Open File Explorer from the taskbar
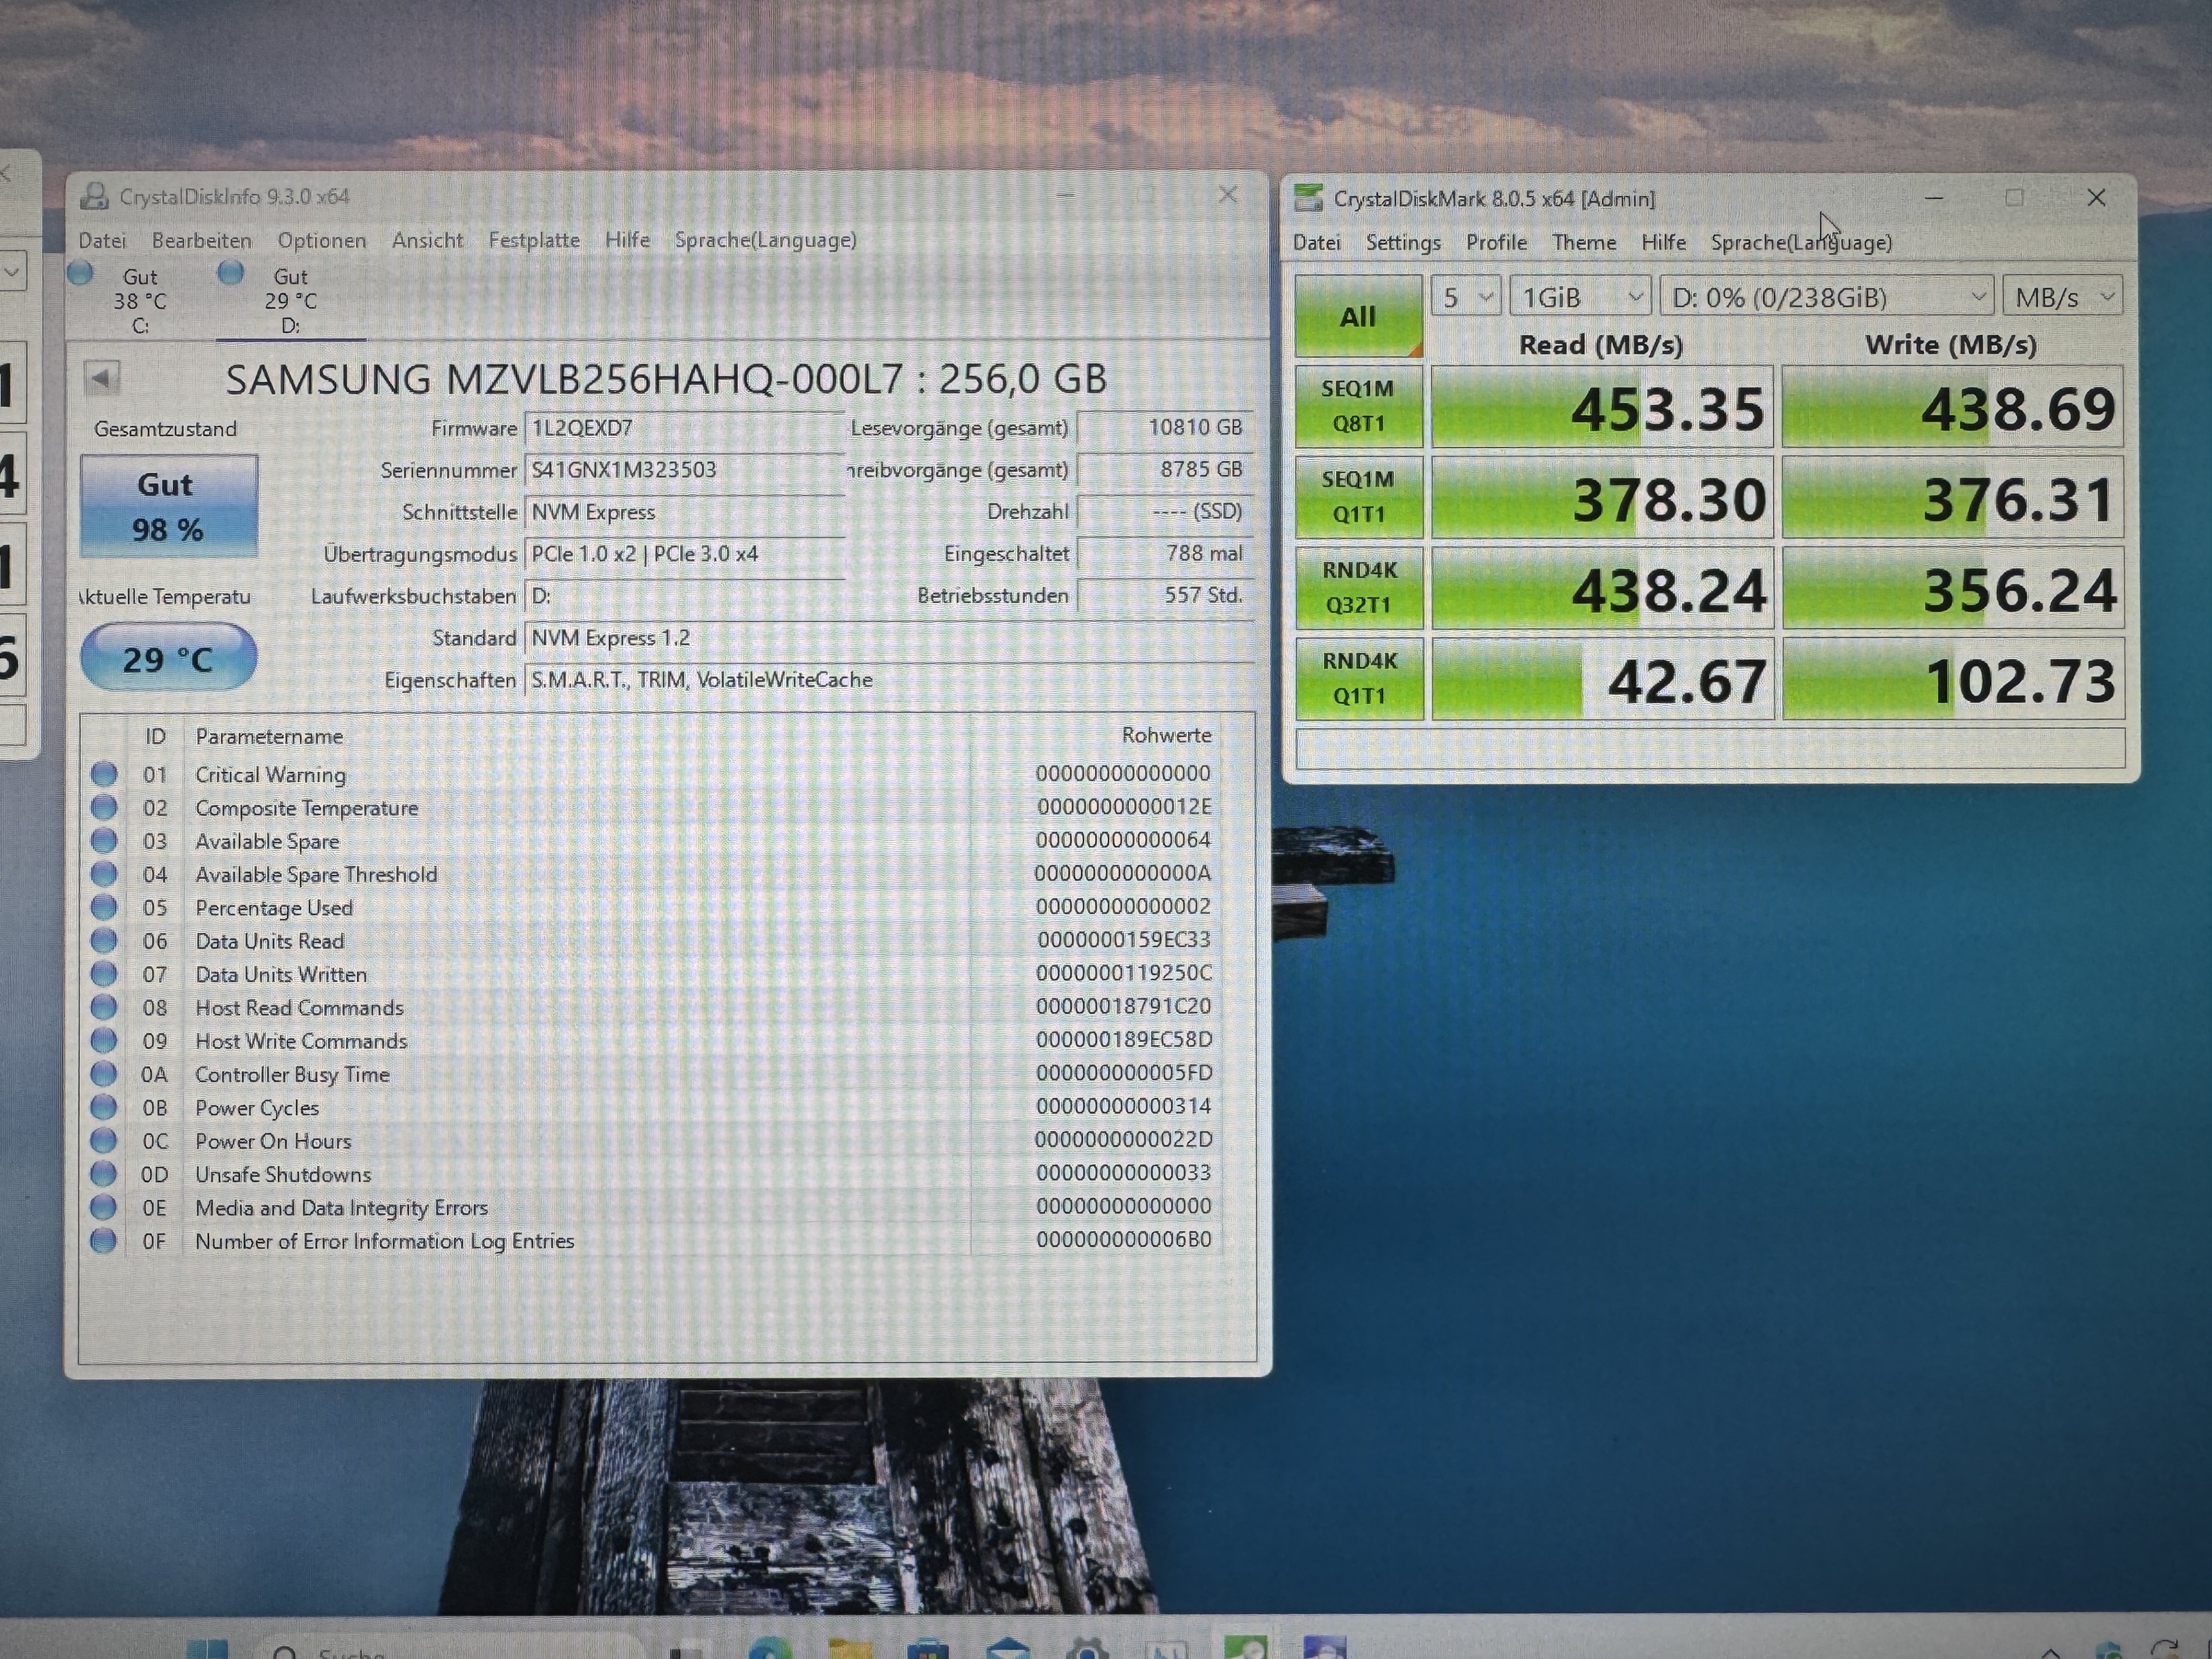 pyautogui.click(x=849, y=1647)
